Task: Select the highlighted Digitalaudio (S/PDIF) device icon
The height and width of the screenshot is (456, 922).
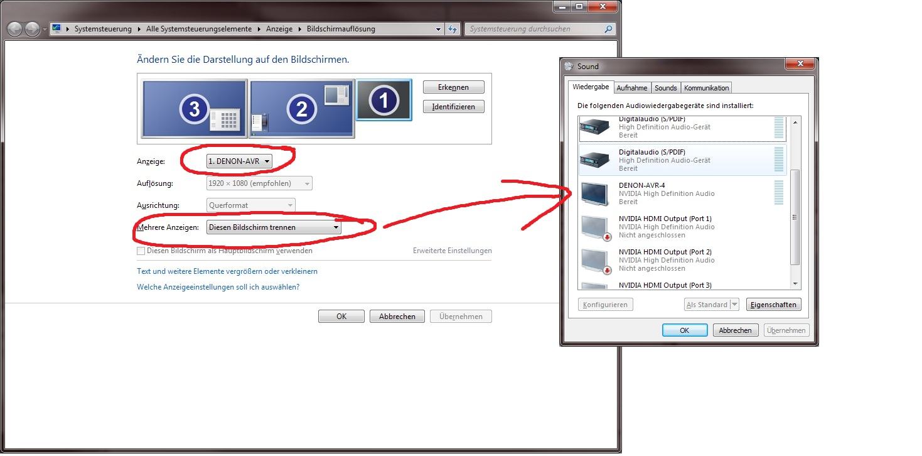Action: click(594, 159)
